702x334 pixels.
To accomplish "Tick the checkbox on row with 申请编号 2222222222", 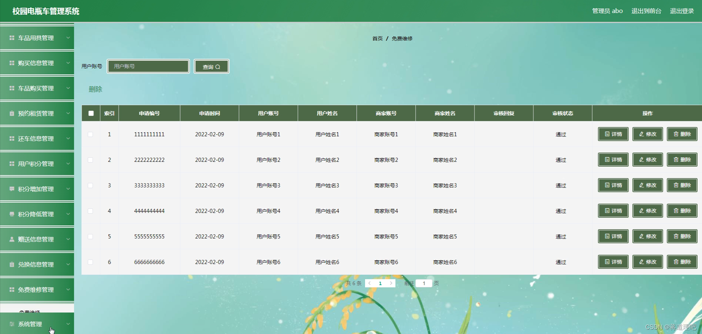I will pyautogui.click(x=91, y=160).
